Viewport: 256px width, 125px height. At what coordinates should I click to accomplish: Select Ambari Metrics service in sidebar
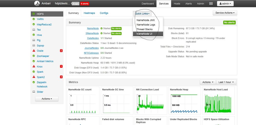point(45,61)
